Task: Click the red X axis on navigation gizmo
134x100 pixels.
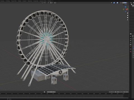Action: click(x=127, y=9)
